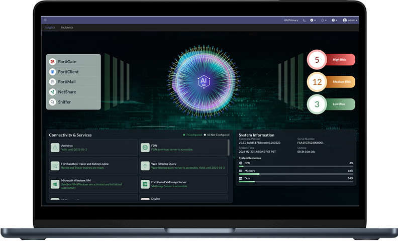
Task: Click serial number FSA15GT623000001
Action: (x=311, y=143)
